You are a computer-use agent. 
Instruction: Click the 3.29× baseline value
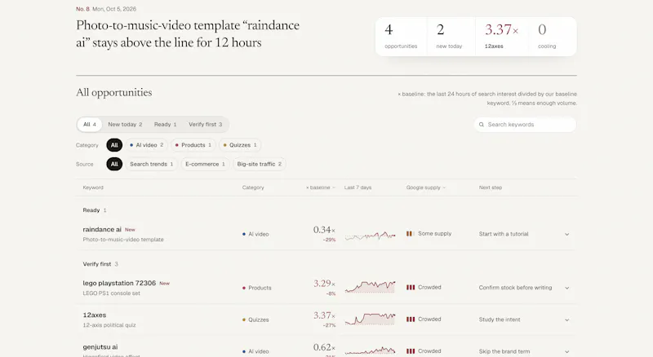(x=324, y=284)
